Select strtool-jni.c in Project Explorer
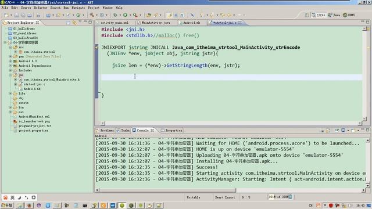 (x=34, y=84)
